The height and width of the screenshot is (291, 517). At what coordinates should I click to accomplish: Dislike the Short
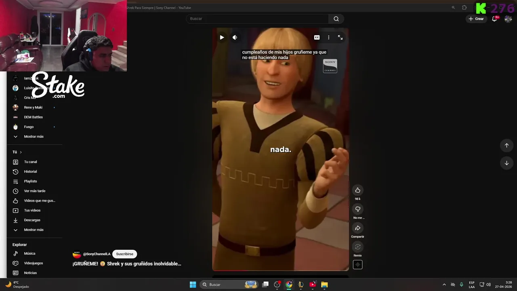point(357,209)
